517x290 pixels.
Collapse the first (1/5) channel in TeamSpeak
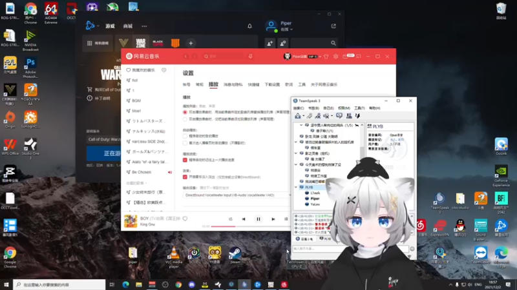point(301,125)
